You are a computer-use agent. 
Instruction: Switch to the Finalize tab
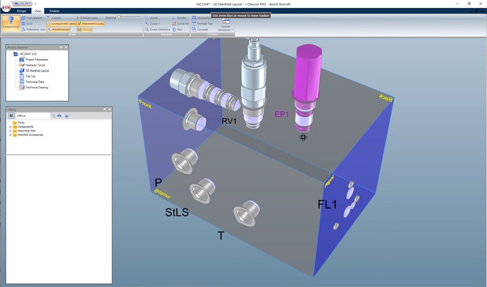point(54,11)
